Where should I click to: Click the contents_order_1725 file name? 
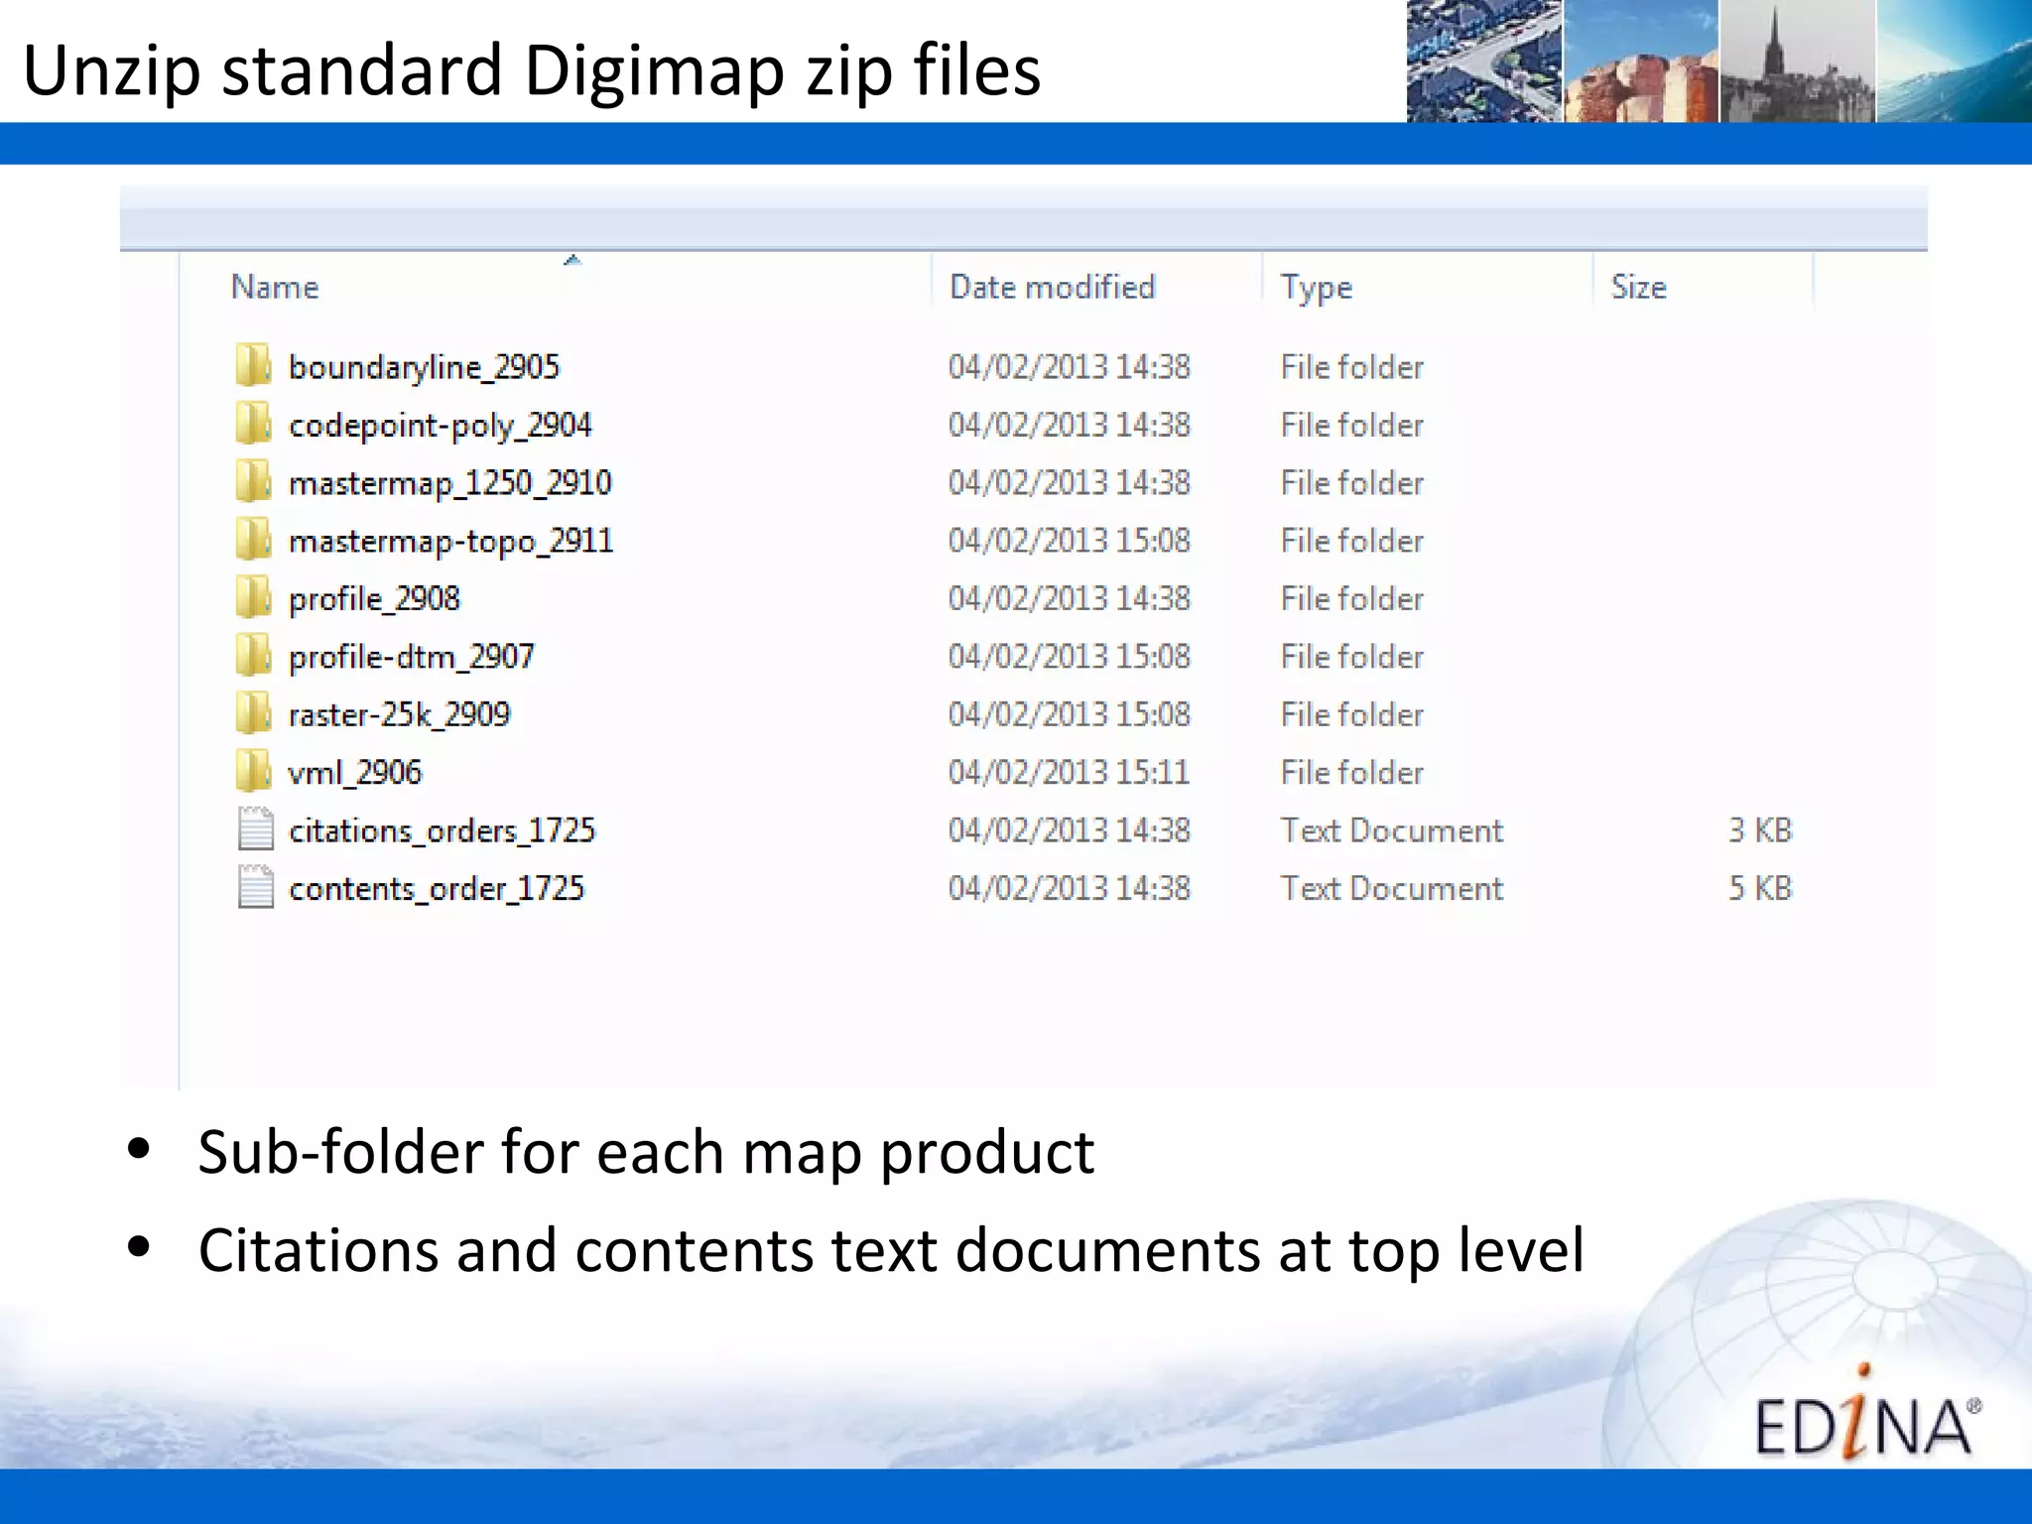click(x=437, y=888)
